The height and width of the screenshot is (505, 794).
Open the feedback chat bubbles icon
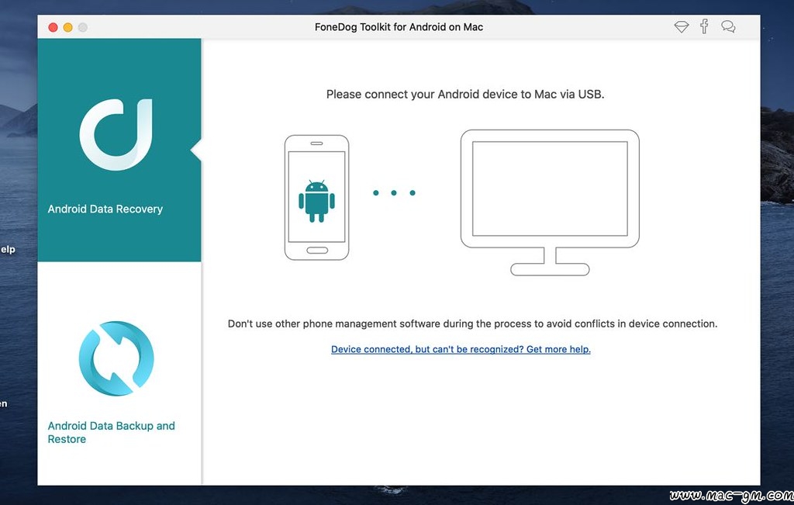coord(728,26)
